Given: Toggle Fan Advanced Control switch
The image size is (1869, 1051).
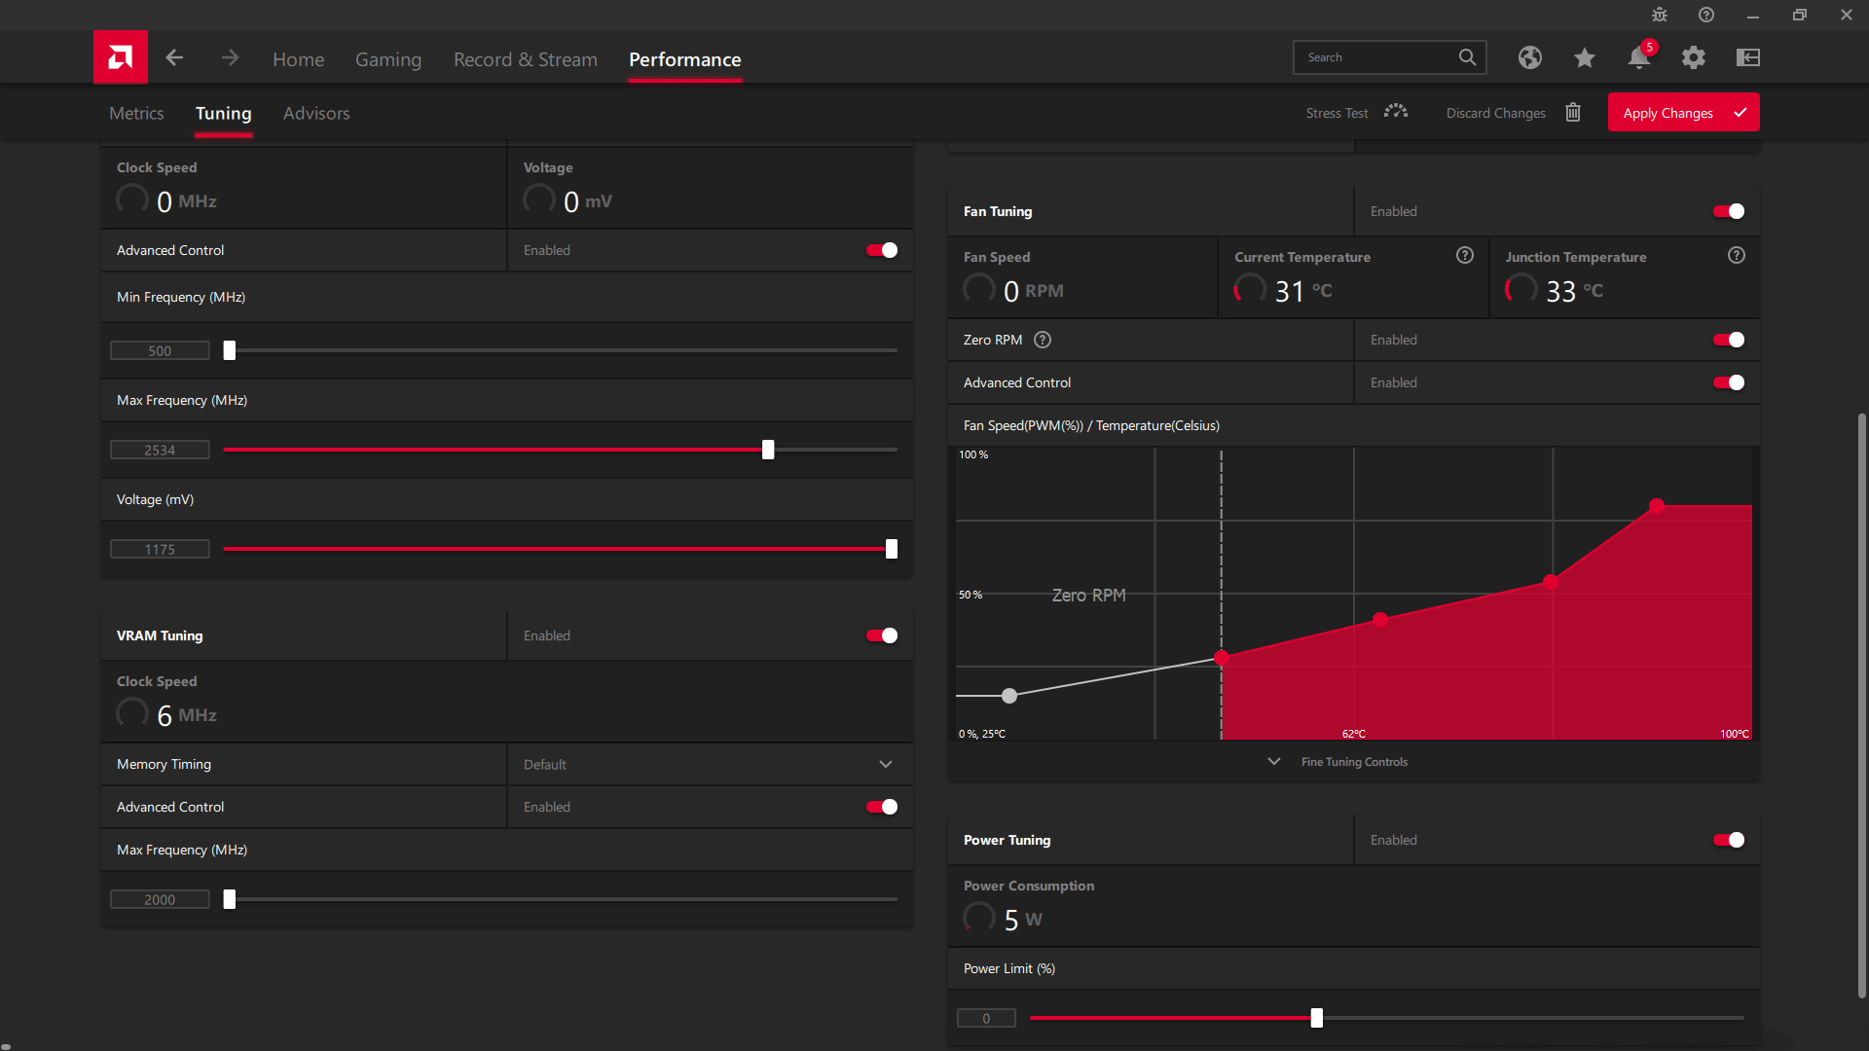Looking at the screenshot, I should tap(1729, 382).
